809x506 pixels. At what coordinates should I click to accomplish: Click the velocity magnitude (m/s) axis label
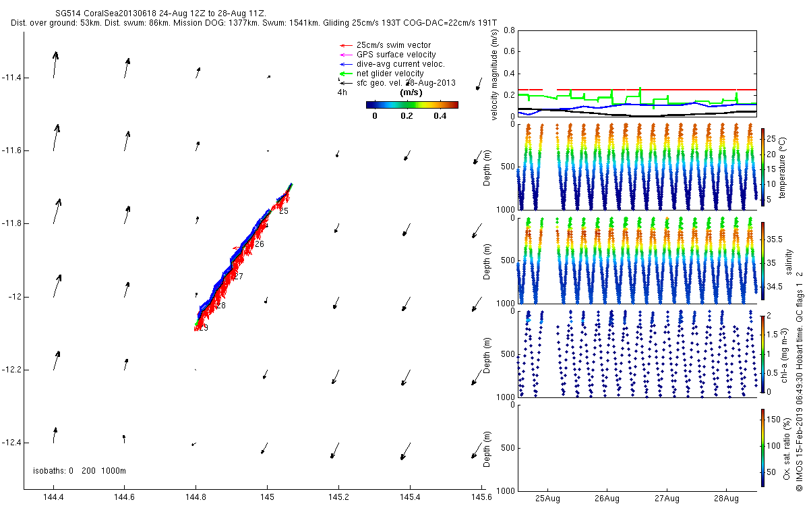point(494,76)
